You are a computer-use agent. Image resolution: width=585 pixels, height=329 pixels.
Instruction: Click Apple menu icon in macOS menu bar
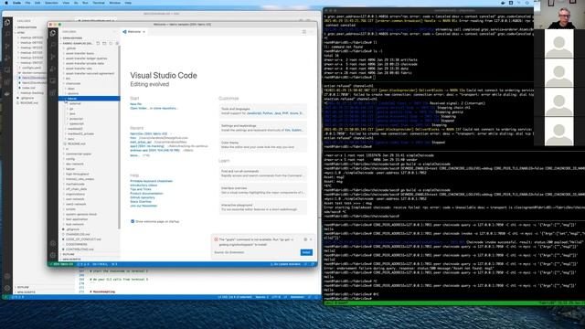pos(6,3)
